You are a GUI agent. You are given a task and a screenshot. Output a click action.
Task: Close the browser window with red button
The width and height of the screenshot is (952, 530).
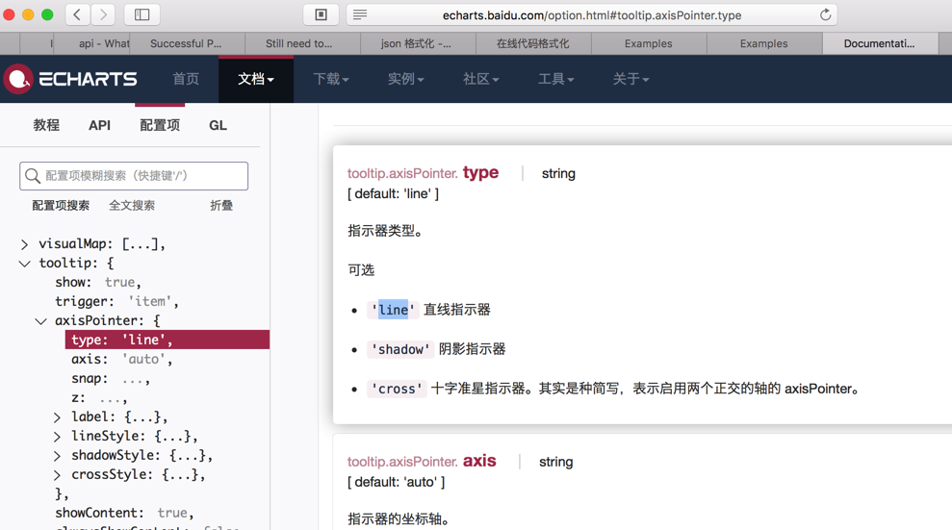[x=9, y=14]
